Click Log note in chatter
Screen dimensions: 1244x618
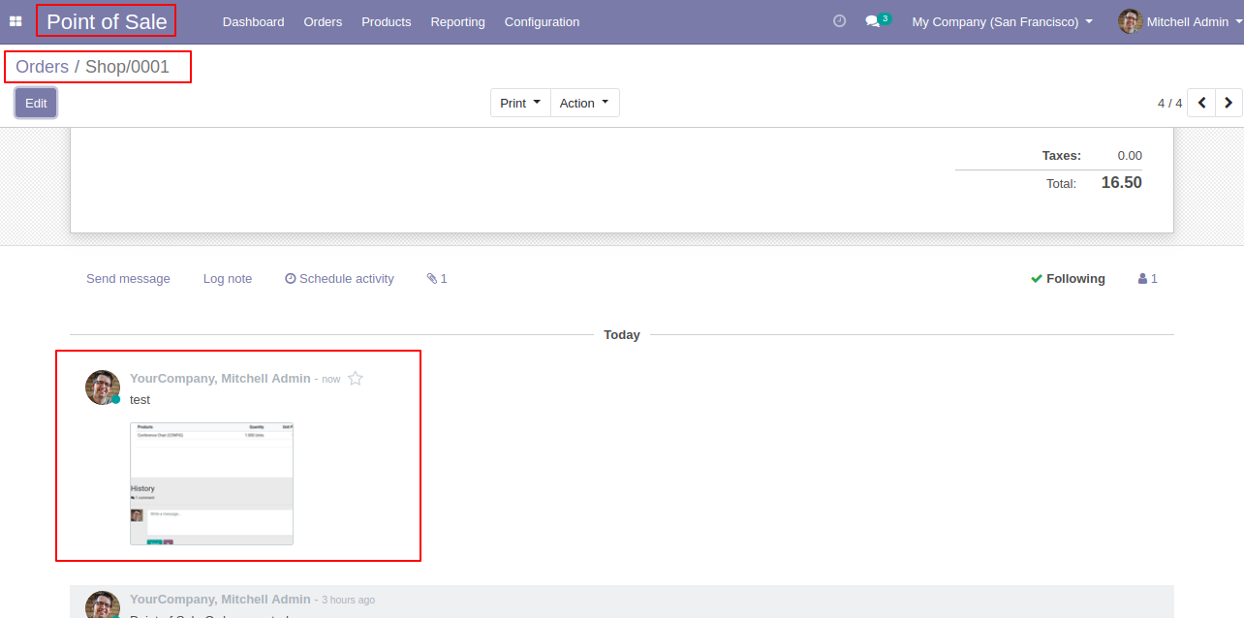228,279
